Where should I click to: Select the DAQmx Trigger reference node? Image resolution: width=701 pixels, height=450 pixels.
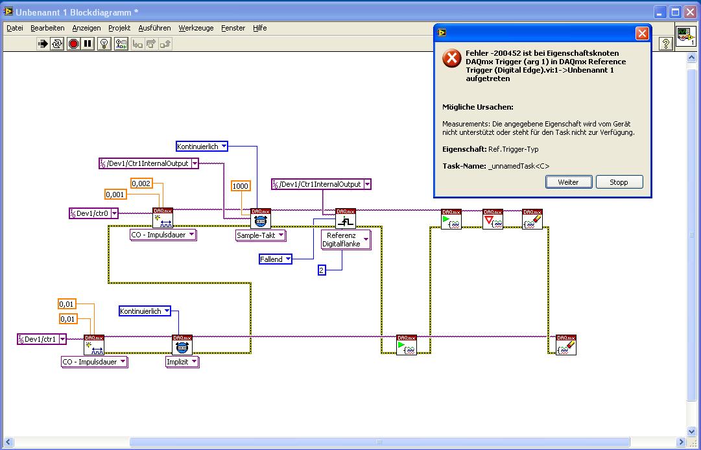coord(346,219)
